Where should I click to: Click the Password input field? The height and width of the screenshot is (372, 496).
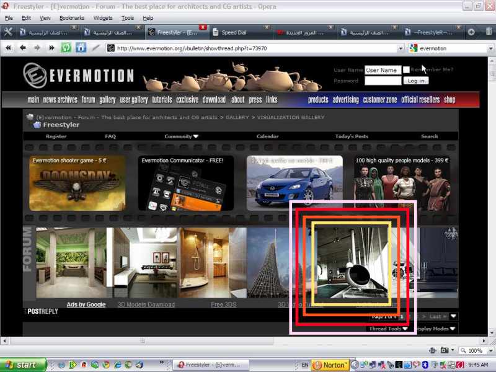(x=383, y=81)
